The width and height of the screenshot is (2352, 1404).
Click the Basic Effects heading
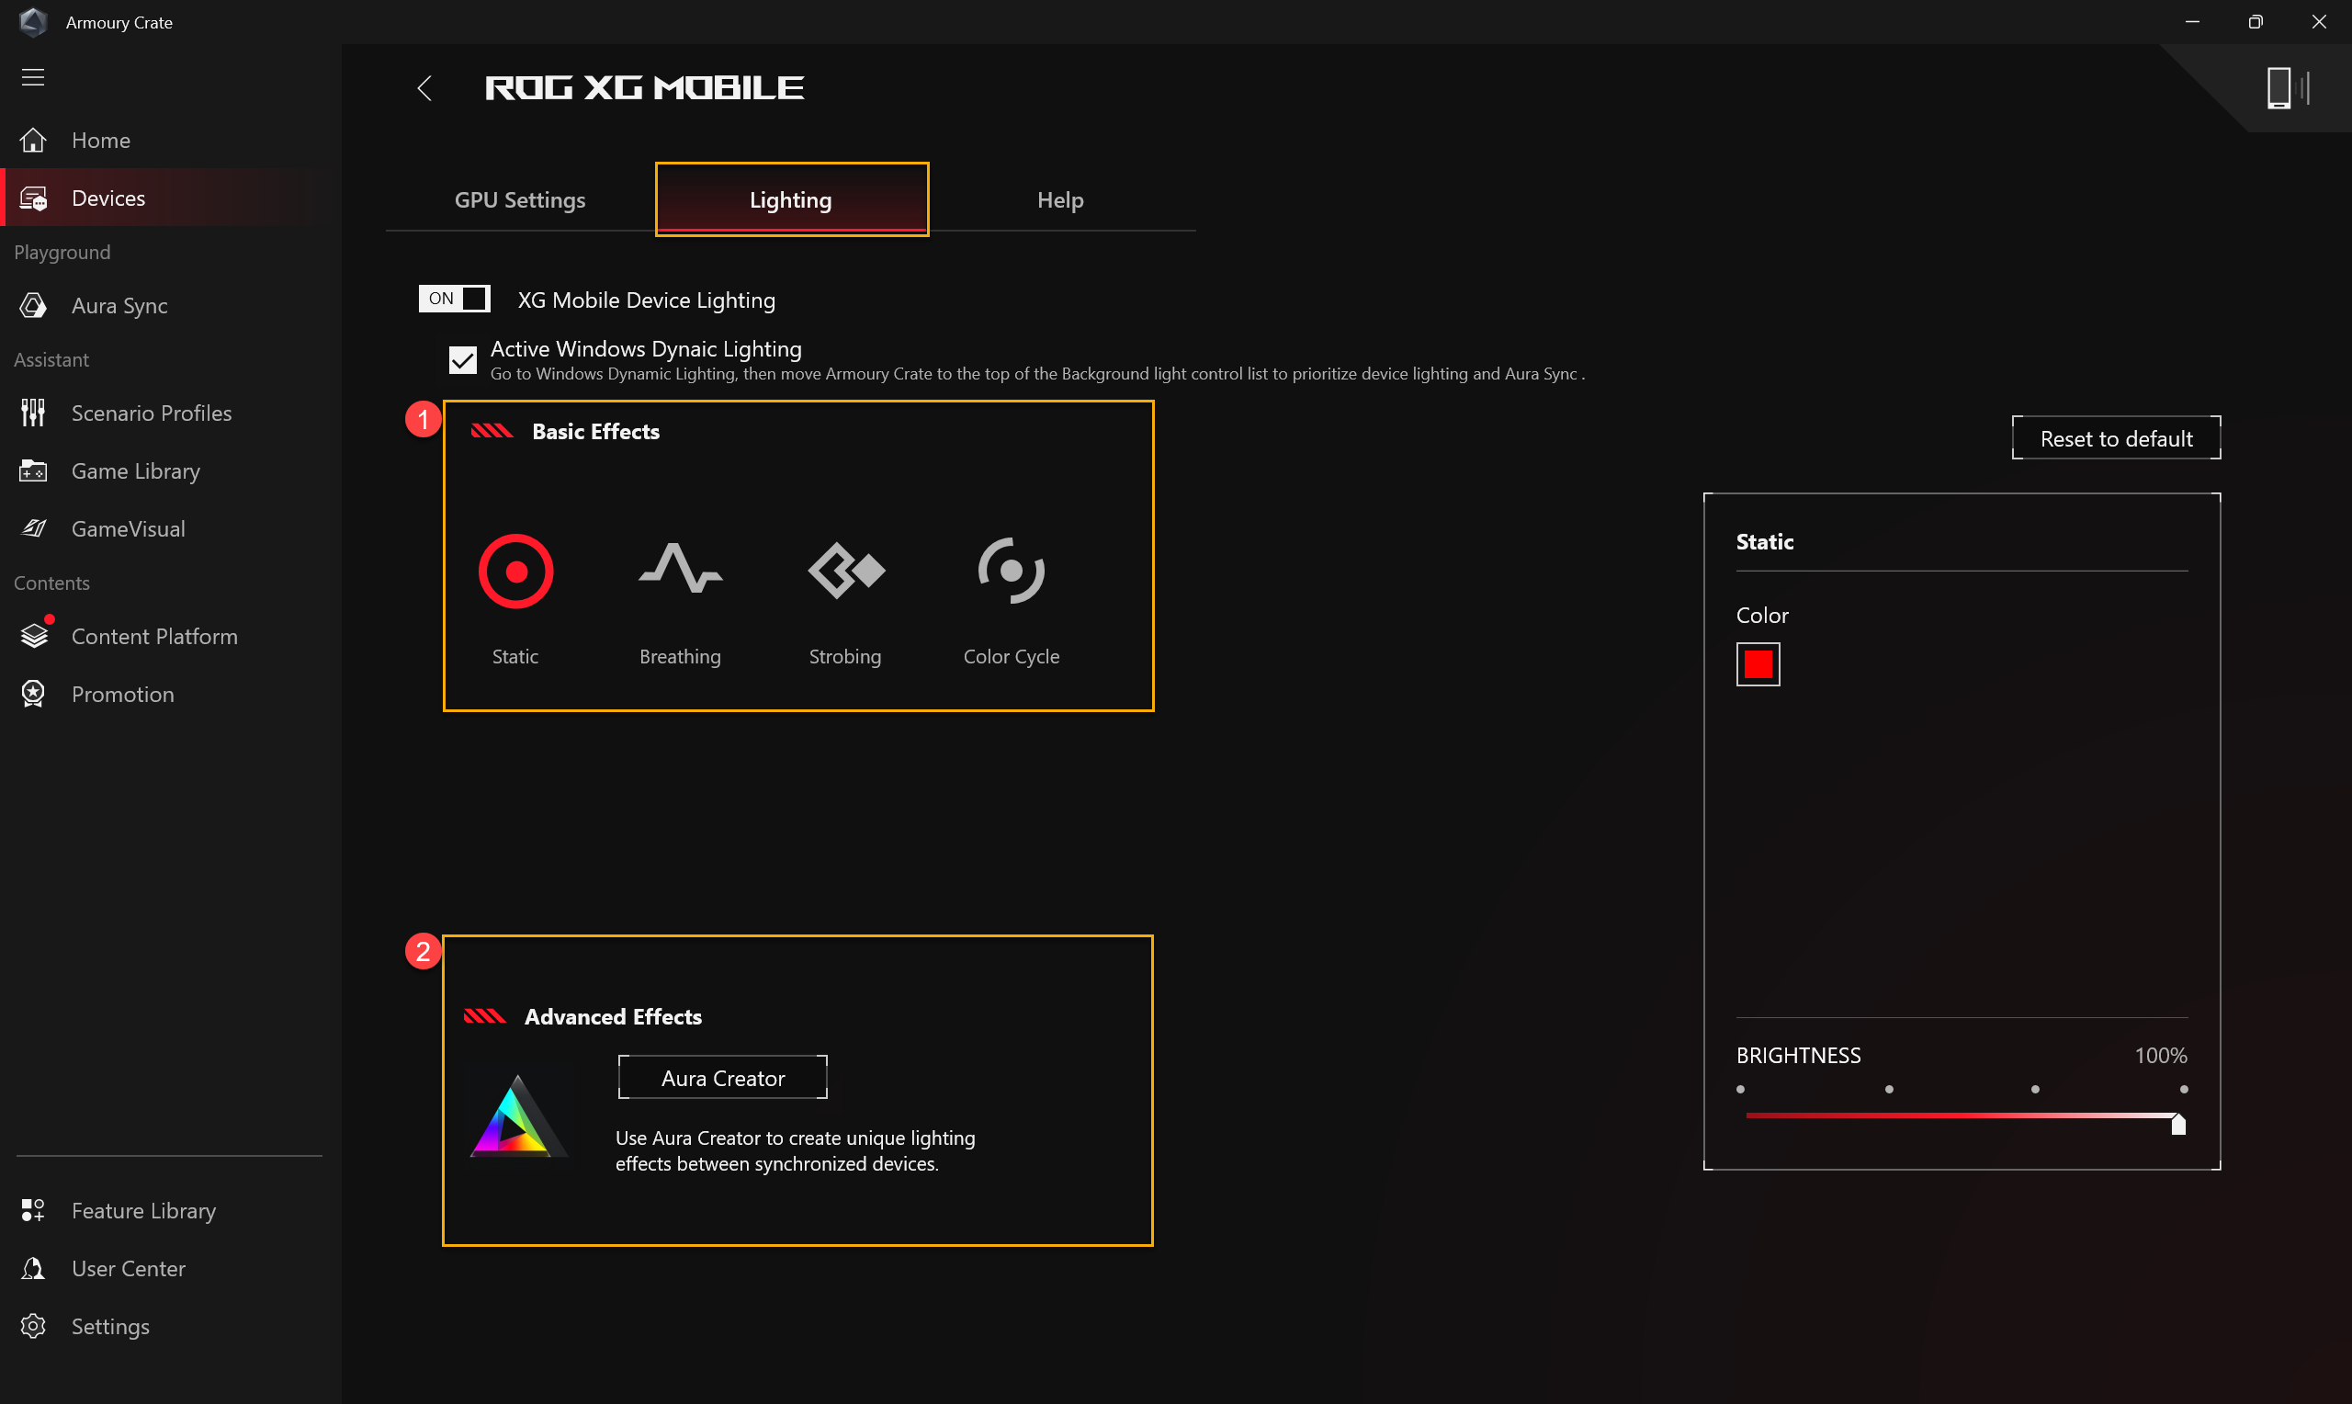595,432
